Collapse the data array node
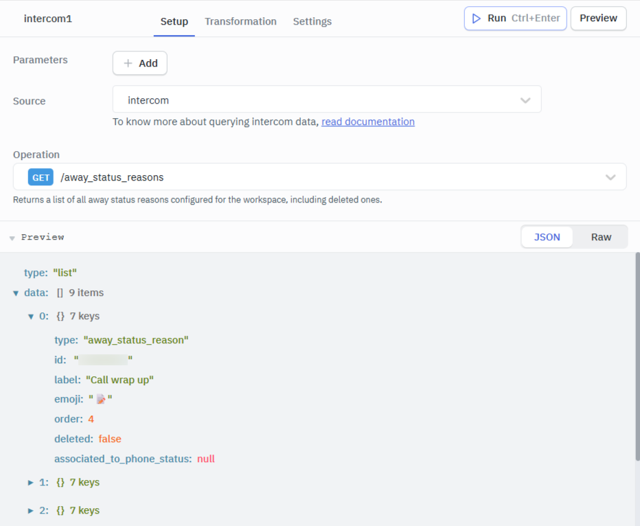Viewport: 640px width, 526px height. (16, 293)
